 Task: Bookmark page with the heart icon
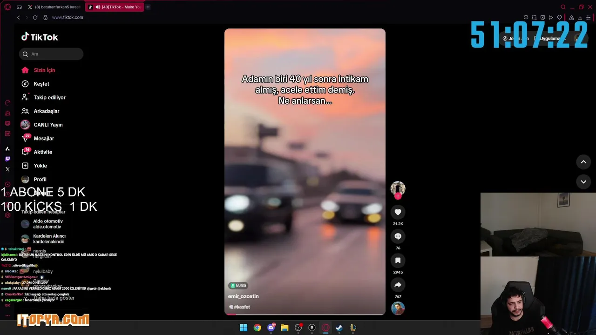tap(559, 18)
